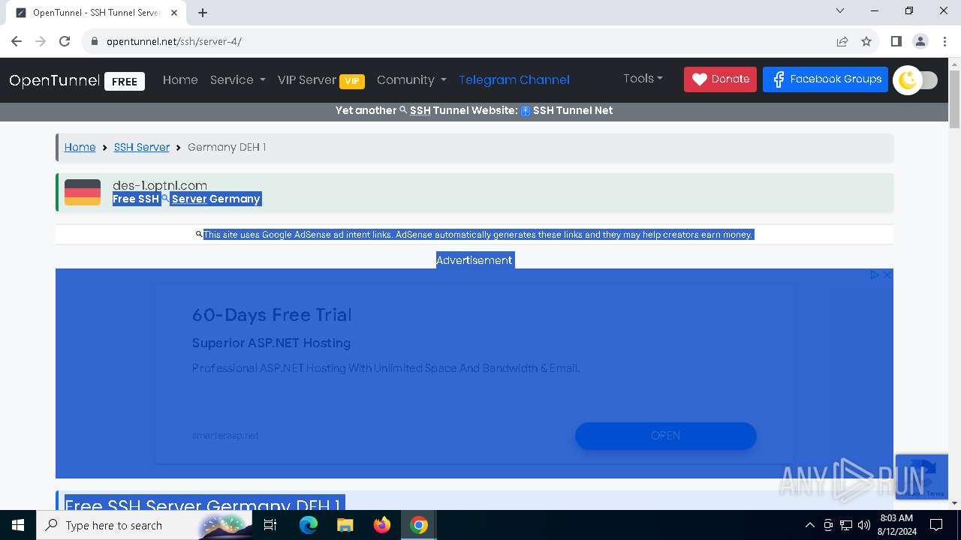Open Chrome's three-dot menu
Screen dimensions: 961x540
[944, 41]
